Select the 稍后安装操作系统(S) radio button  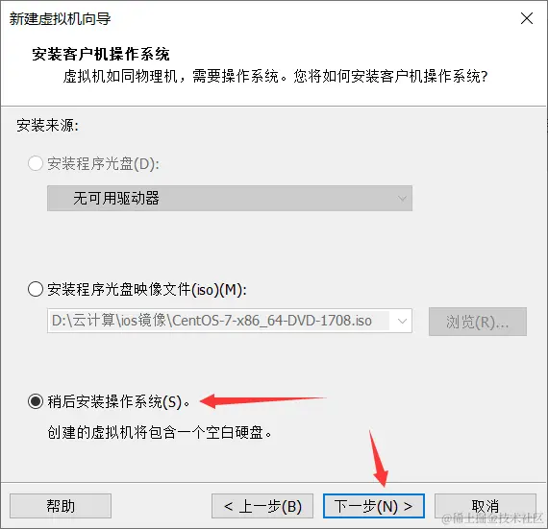pyautogui.click(x=36, y=401)
